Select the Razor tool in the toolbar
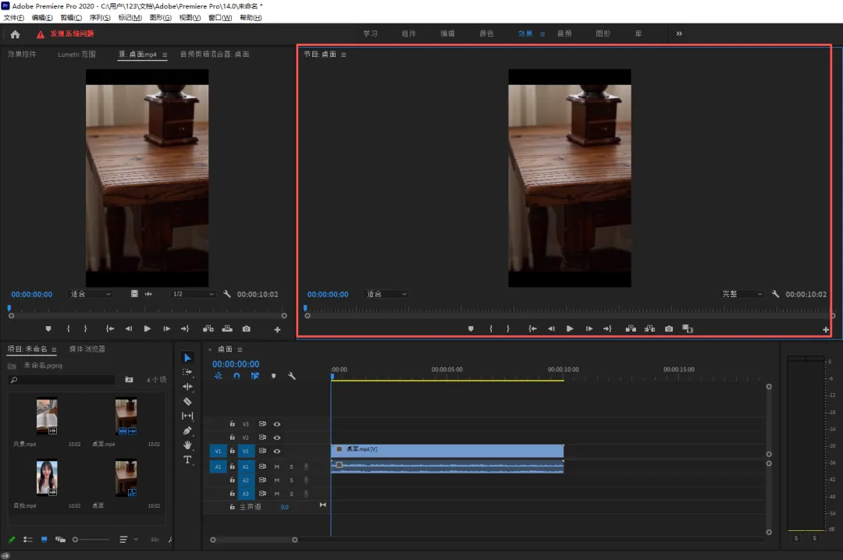Viewport: 843px width, 560px height. coord(187,402)
